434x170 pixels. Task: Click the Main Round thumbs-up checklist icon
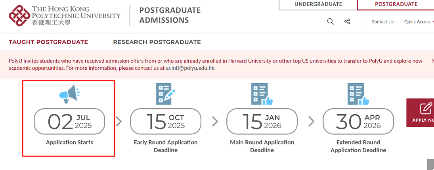[262, 94]
